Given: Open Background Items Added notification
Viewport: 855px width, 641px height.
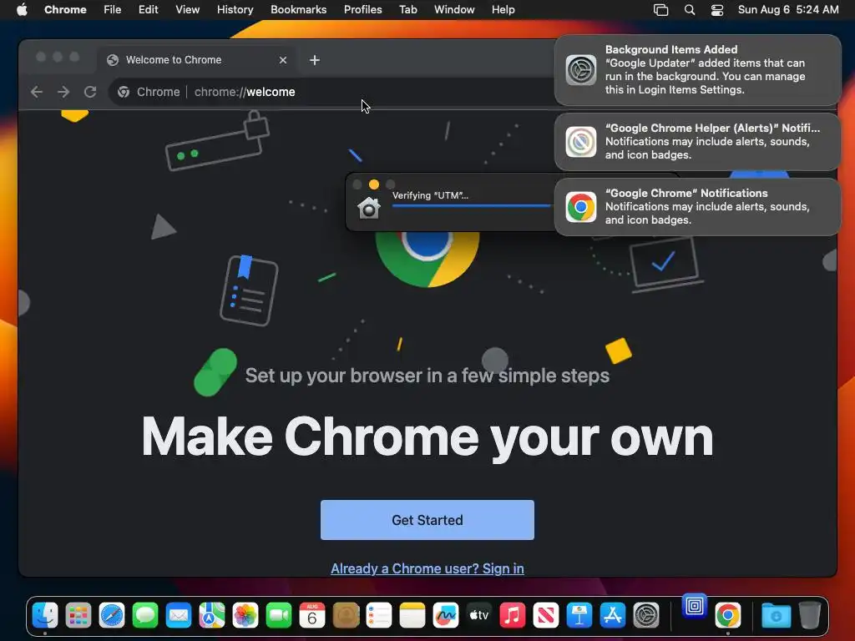Looking at the screenshot, I should pyautogui.click(x=697, y=70).
